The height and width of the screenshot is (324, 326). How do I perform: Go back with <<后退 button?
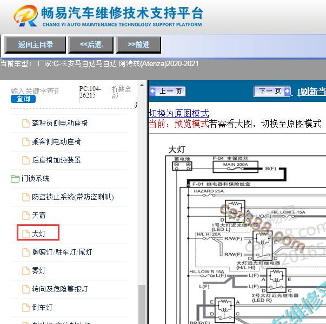click(x=91, y=45)
